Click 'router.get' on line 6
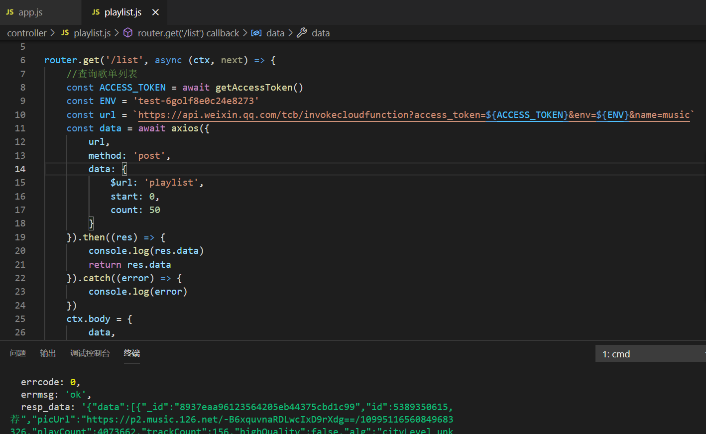The image size is (706, 434). pyautogui.click(x=72, y=60)
